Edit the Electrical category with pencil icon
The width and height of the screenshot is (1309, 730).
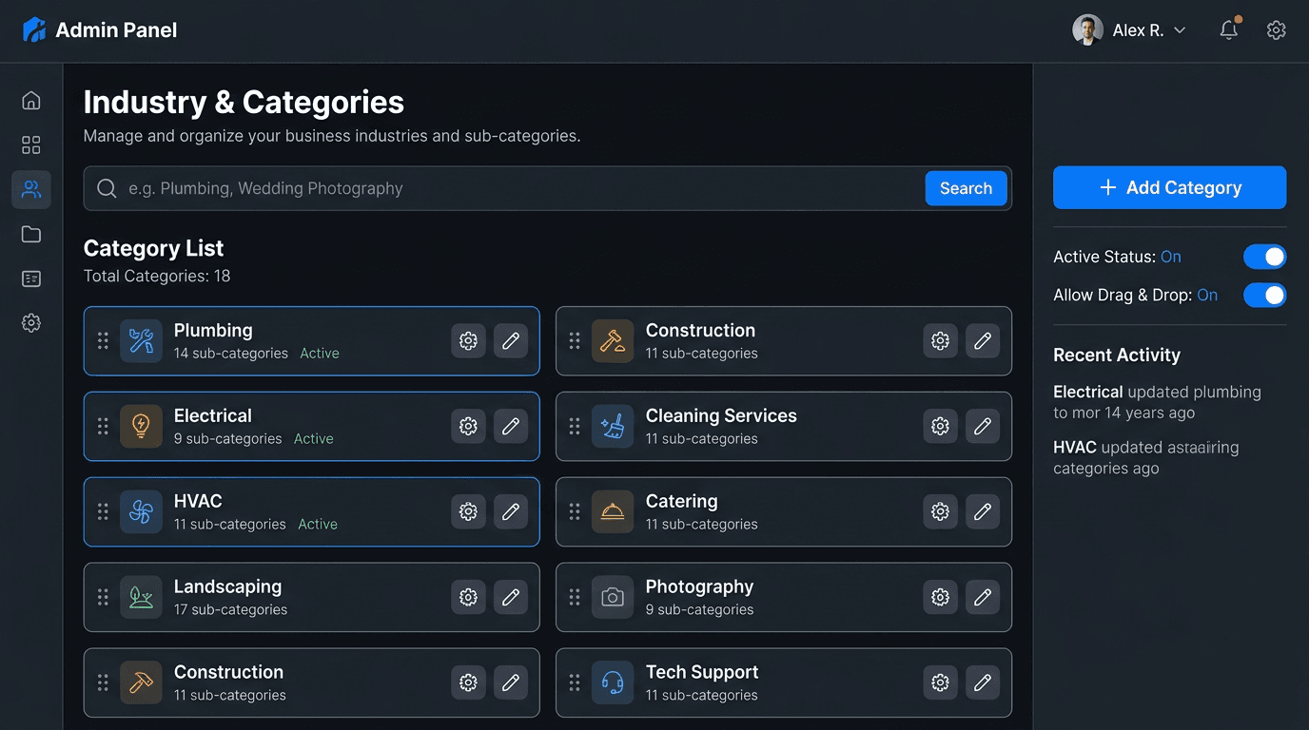[x=511, y=427]
